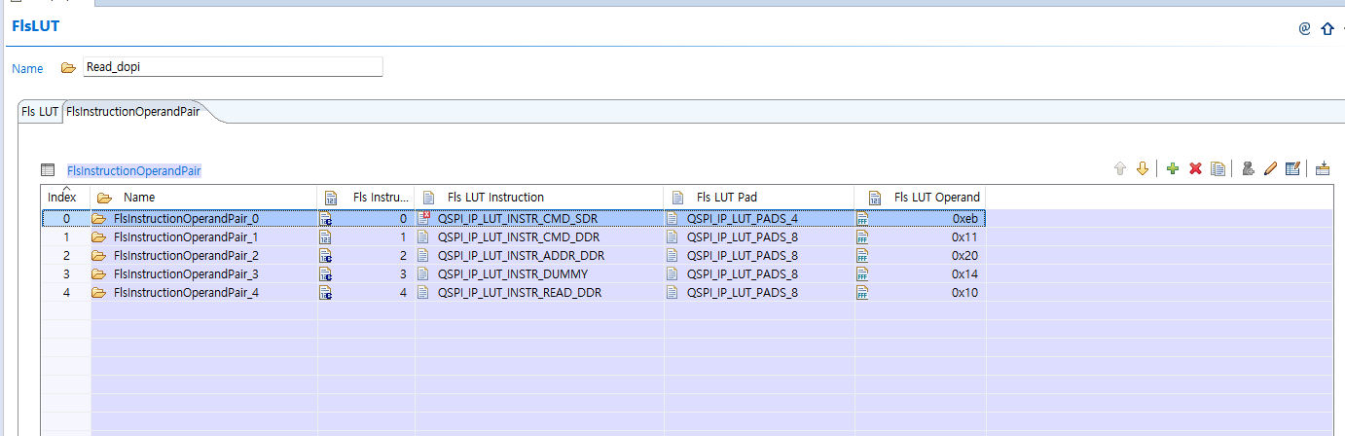The image size is (1345, 436).
Task: Click the @ icon at top right
Action: pos(1305,28)
